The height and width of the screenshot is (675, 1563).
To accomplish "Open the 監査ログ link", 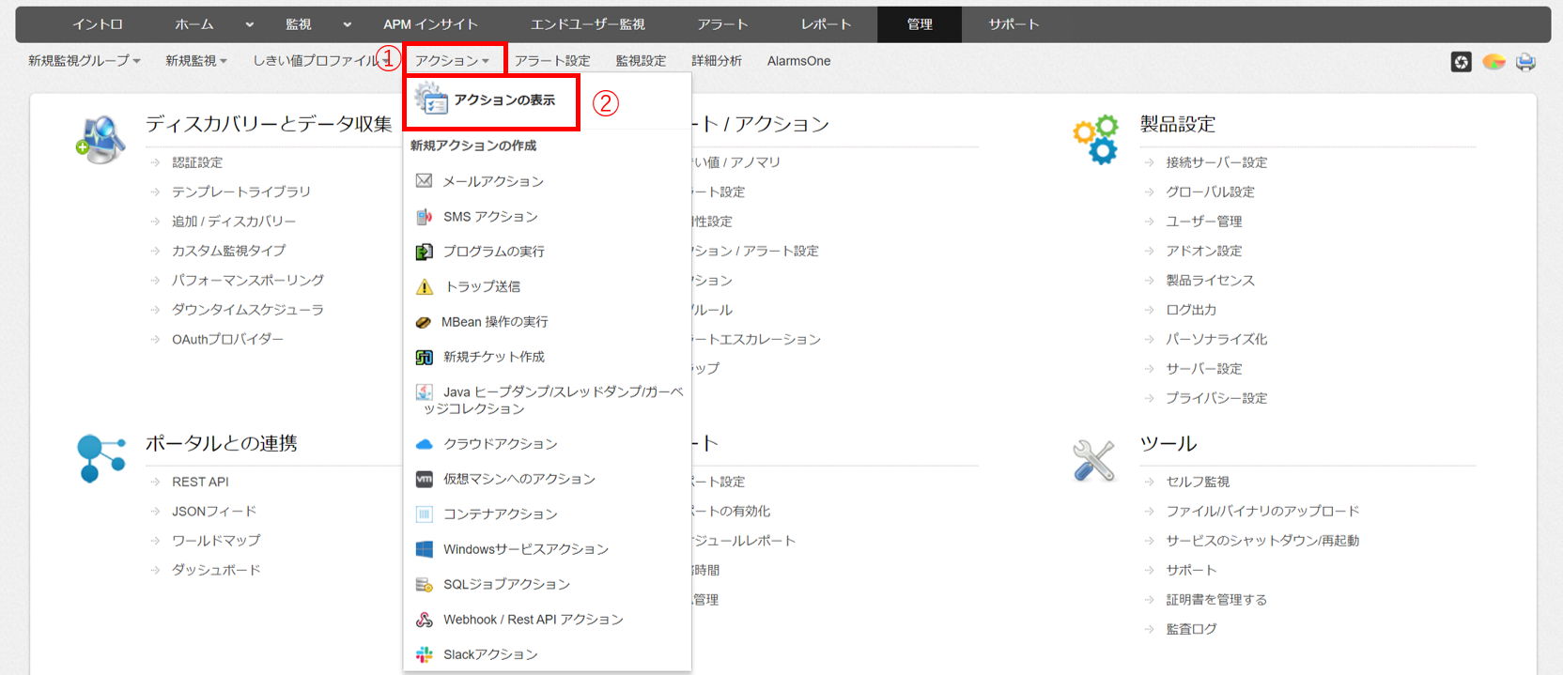I will [x=1191, y=629].
